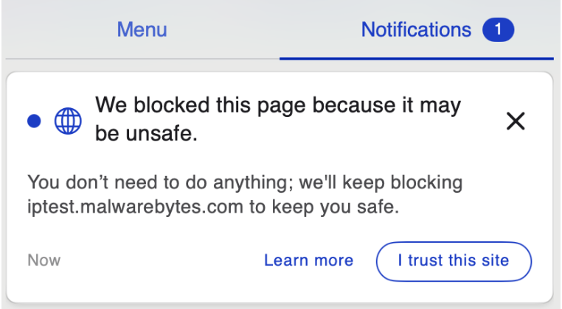Click the globe icon in the blocked page notification
Viewport: 562px width, 309px height.
(x=68, y=121)
